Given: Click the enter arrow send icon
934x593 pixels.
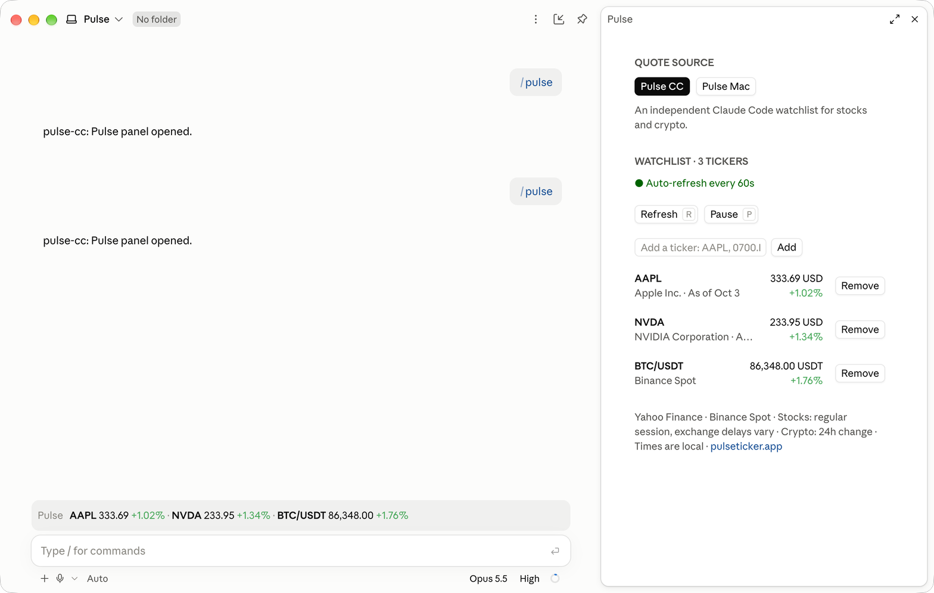Looking at the screenshot, I should (x=555, y=551).
